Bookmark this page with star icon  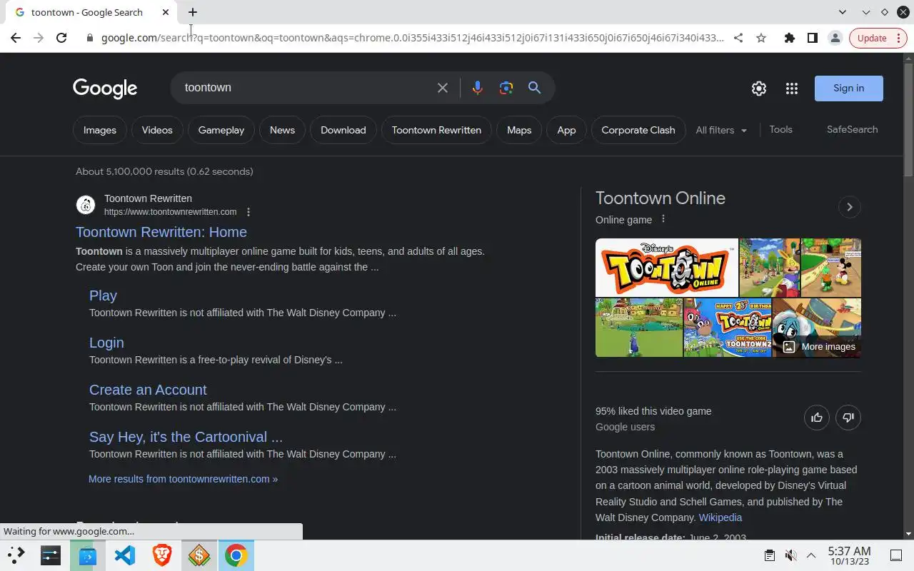[761, 38]
